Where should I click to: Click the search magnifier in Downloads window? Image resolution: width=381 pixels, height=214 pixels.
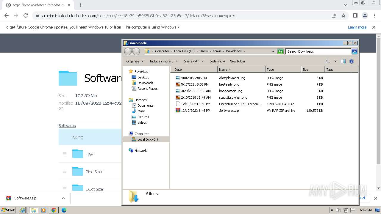(x=355, y=51)
